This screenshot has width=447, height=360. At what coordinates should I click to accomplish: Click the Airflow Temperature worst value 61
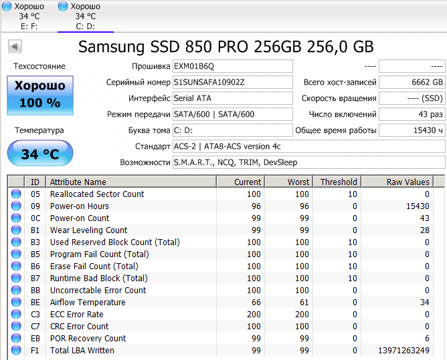click(304, 303)
